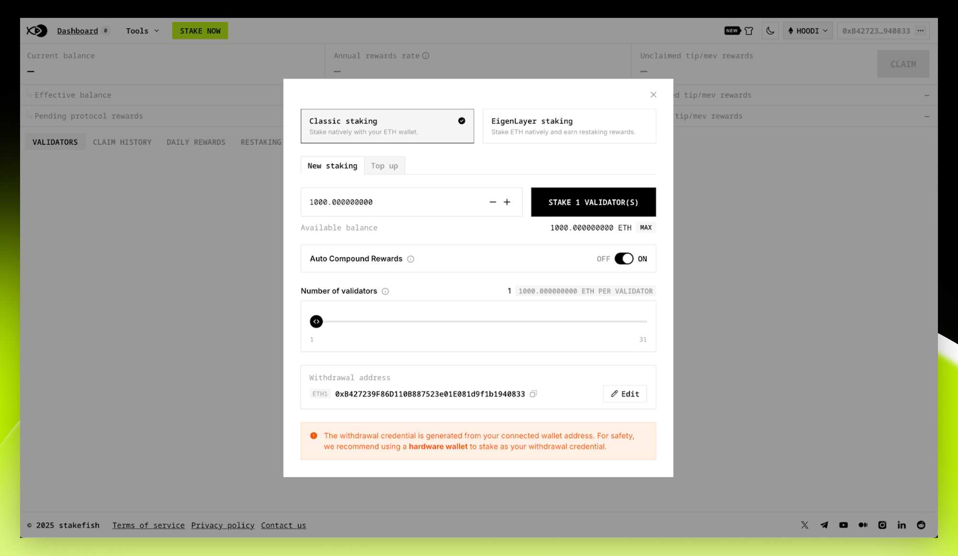Copy the withdrawal address icon
Image resolution: width=958 pixels, height=556 pixels.
coord(533,394)
